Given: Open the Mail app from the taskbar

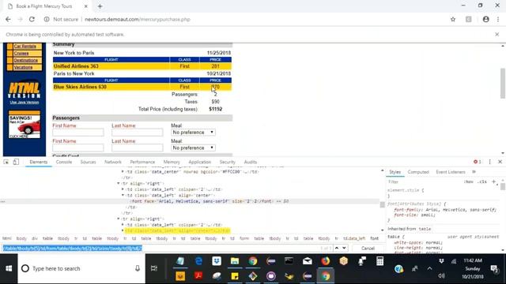Looking at the screenshot, I should tap(308, 261).
